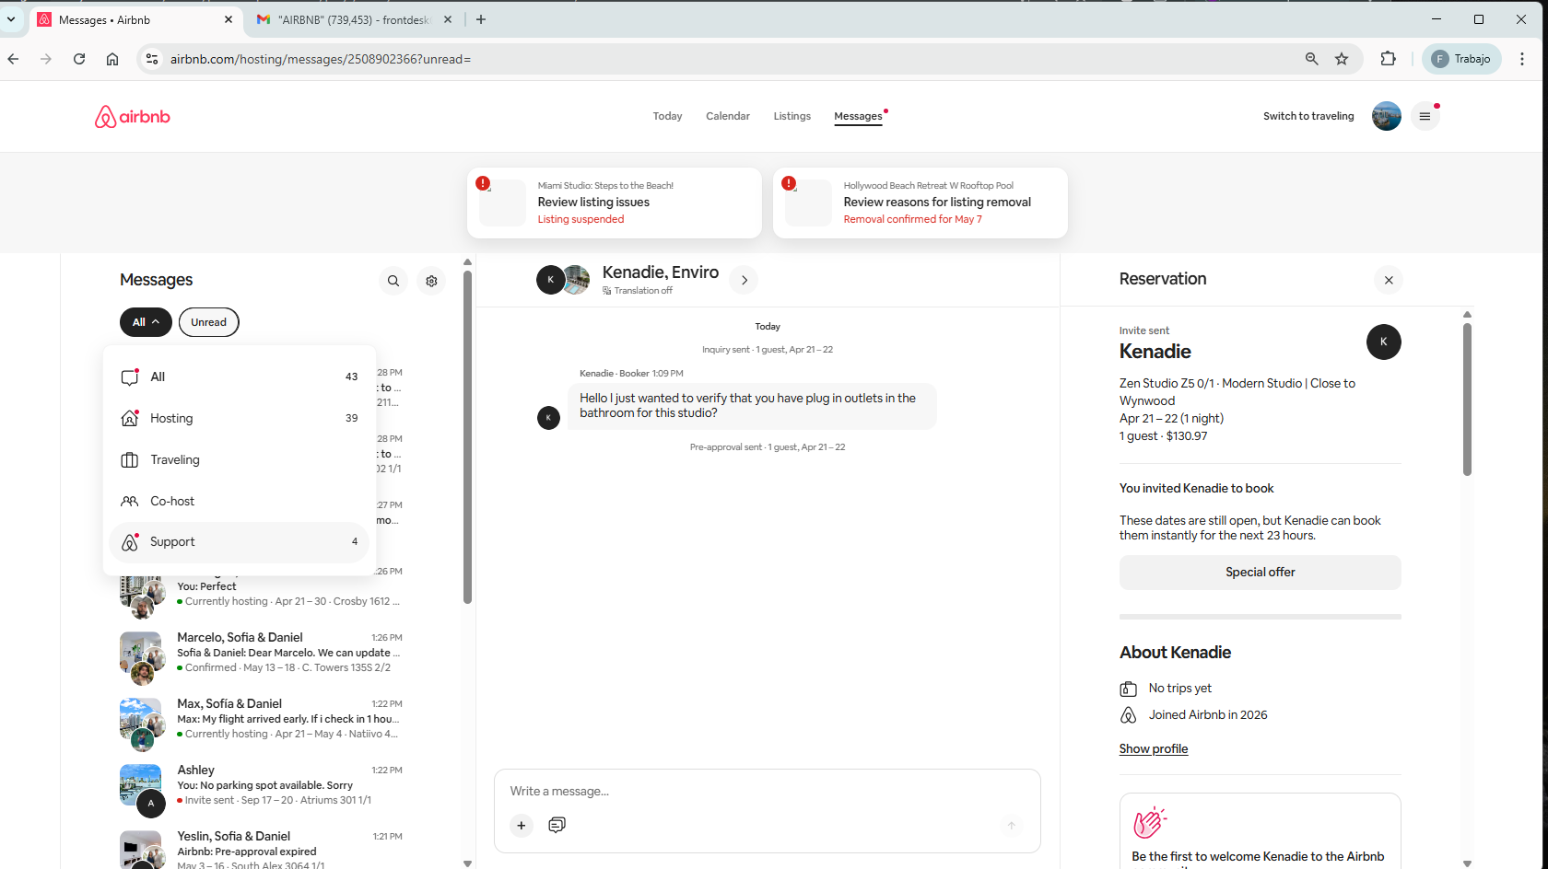Send a Special offer
The width and height of the screenshot is (1548, 869).
pyautogui.click(x=1261, y=573)
